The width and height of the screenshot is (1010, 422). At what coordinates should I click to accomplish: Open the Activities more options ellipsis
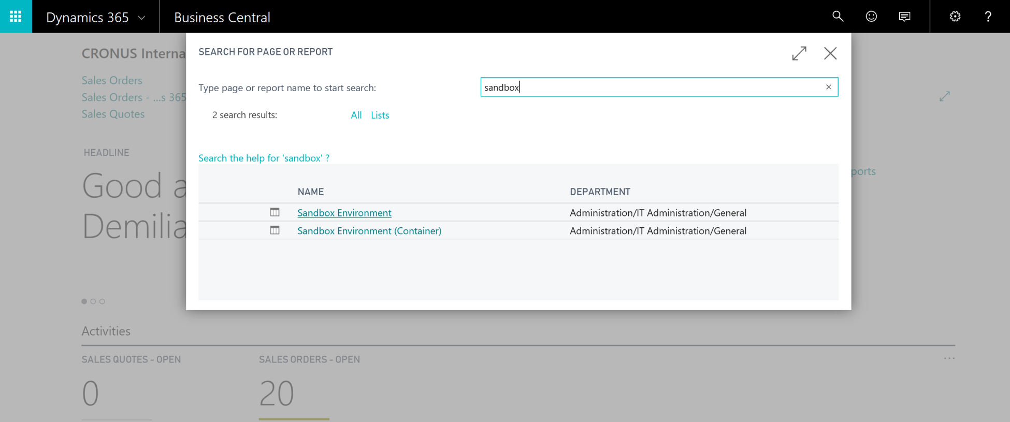(949, 358)
